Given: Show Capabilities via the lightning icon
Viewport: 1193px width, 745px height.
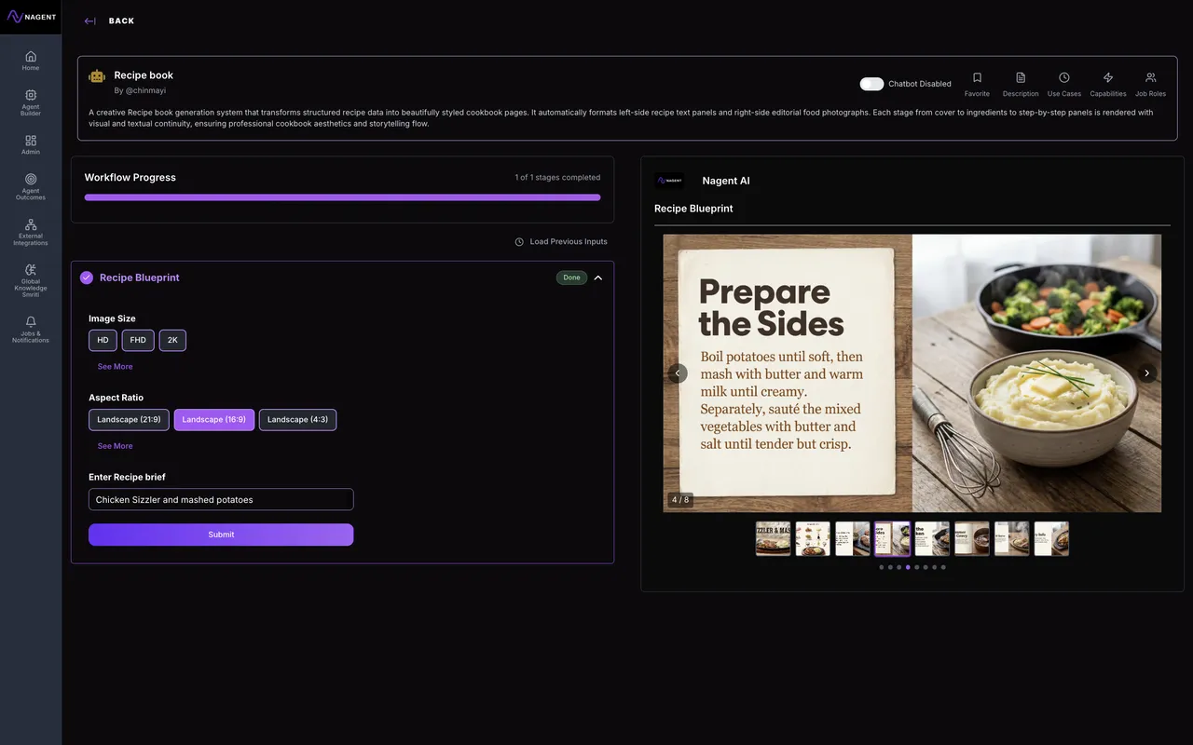Looking at the screenshot, I should click(1108, 78).
